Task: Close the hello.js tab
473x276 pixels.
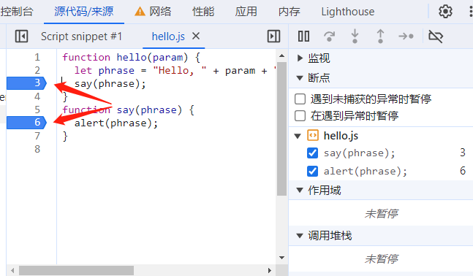Action: coord(196,37)
